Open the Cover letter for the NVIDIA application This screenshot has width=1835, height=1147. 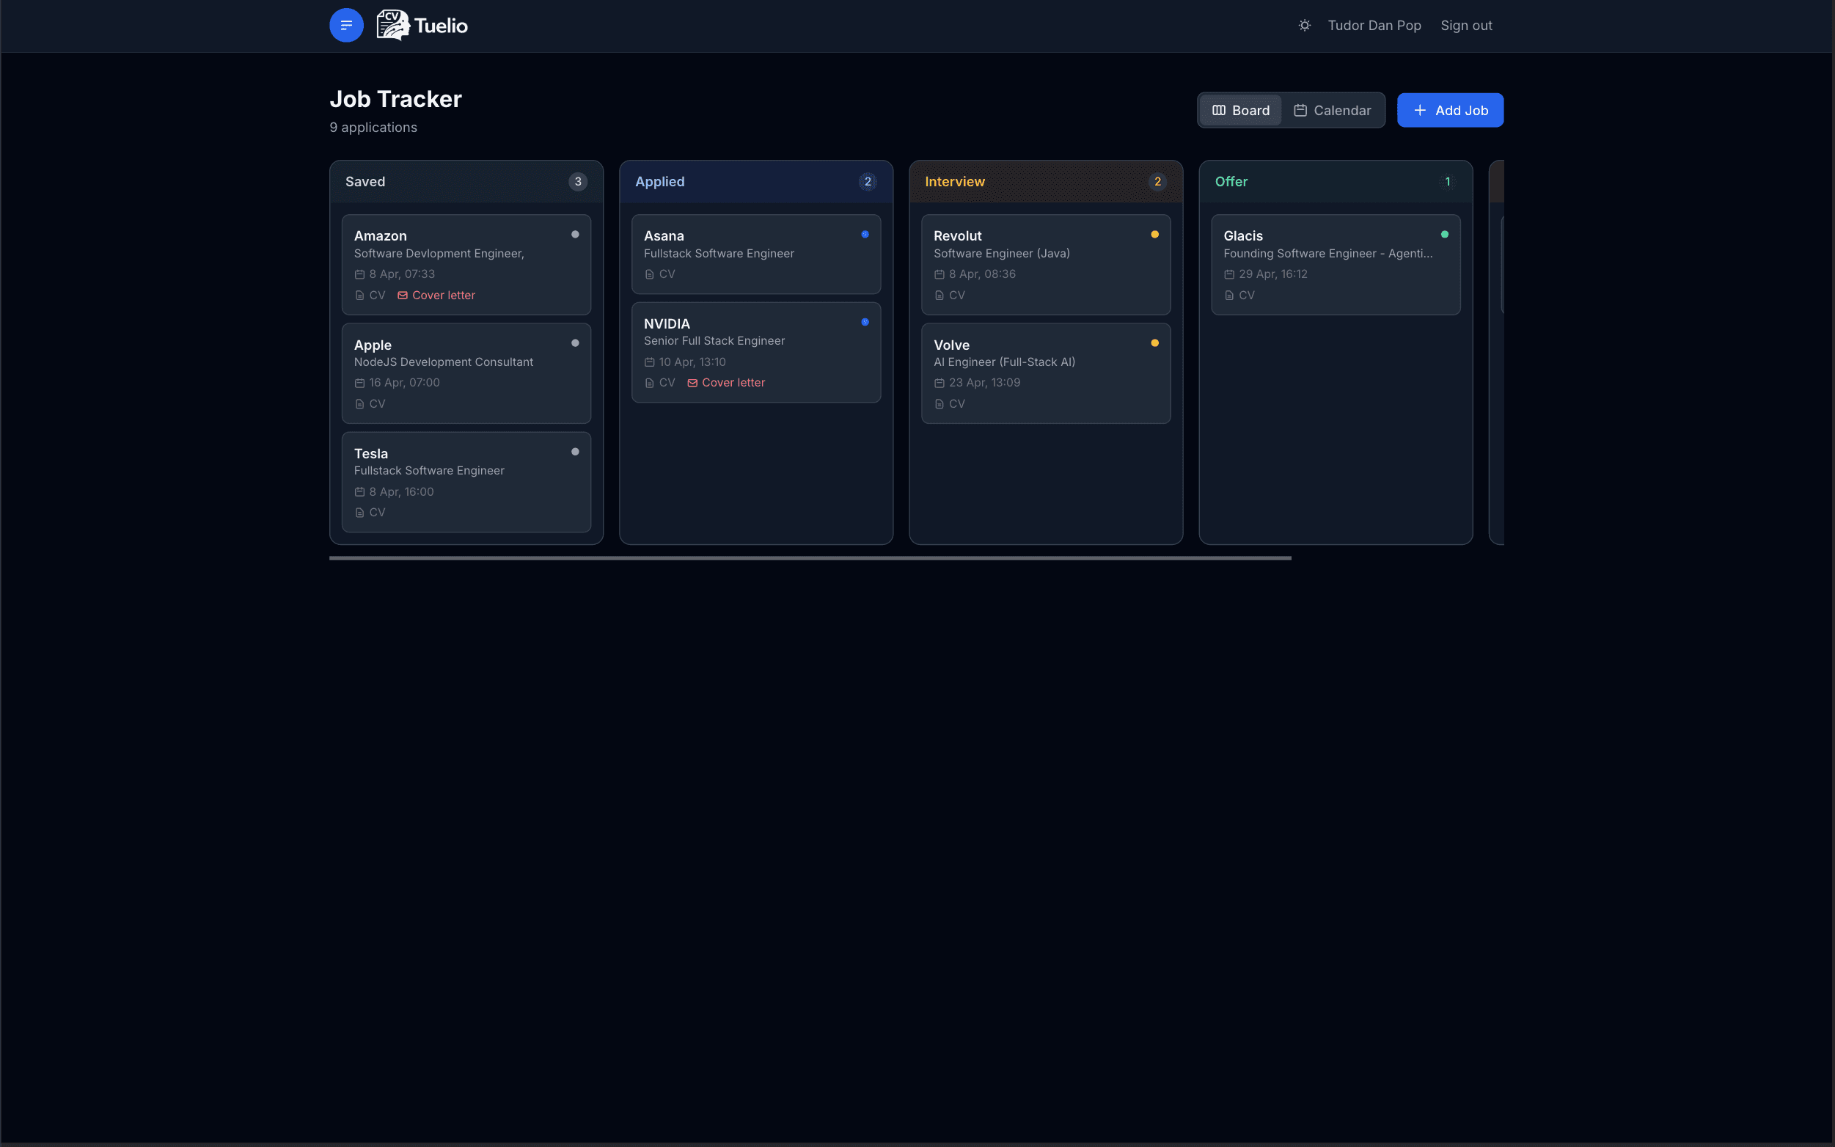726,382
